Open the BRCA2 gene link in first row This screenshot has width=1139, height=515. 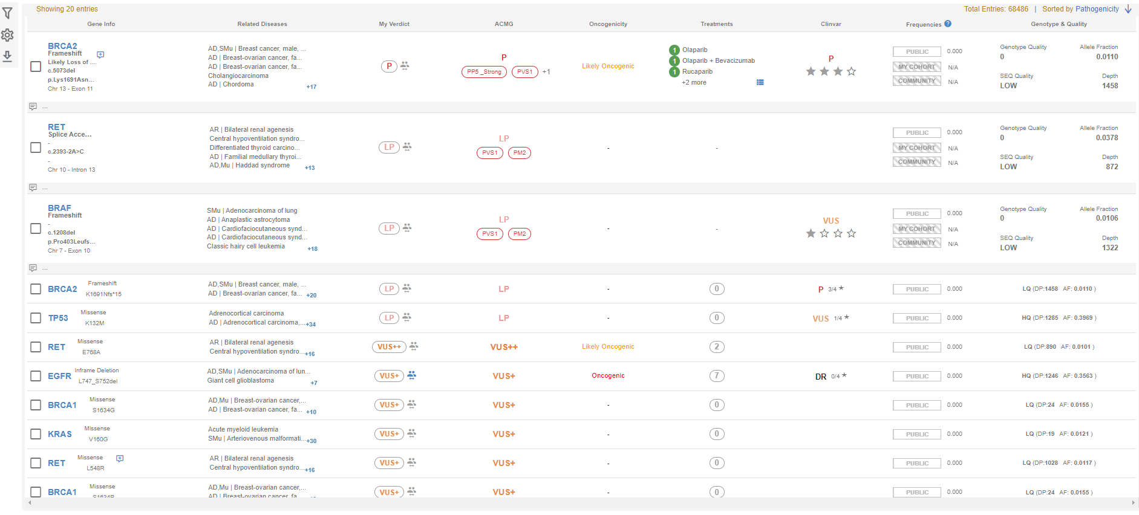[62, 46]
